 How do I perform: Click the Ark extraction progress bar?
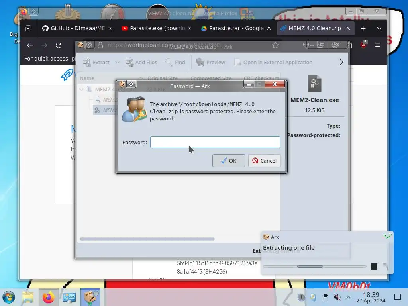314,267
